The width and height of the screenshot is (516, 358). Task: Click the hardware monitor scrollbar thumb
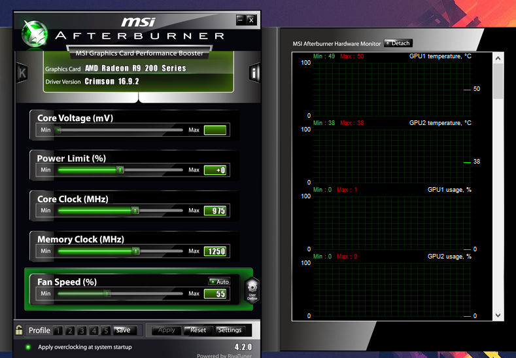pos(498,81)
